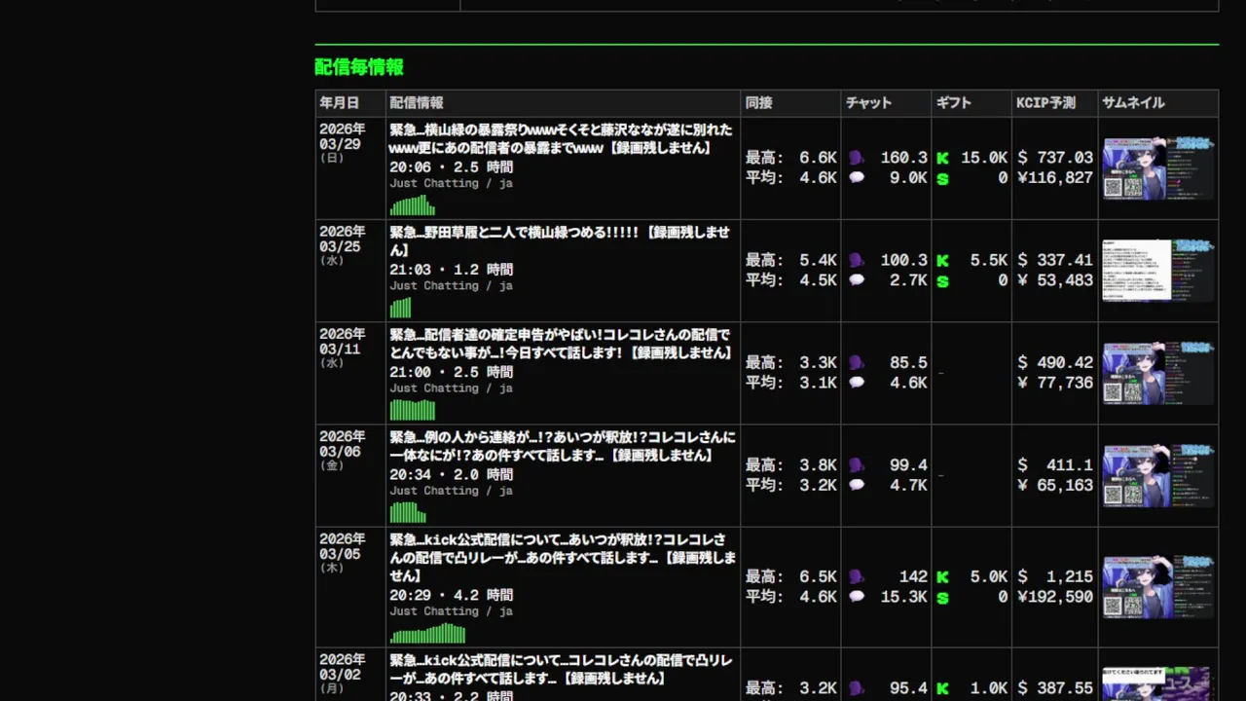Click the time text 20:29・4.2 時間
Screen dimensions: 1246x701
(x=452, y=595)
